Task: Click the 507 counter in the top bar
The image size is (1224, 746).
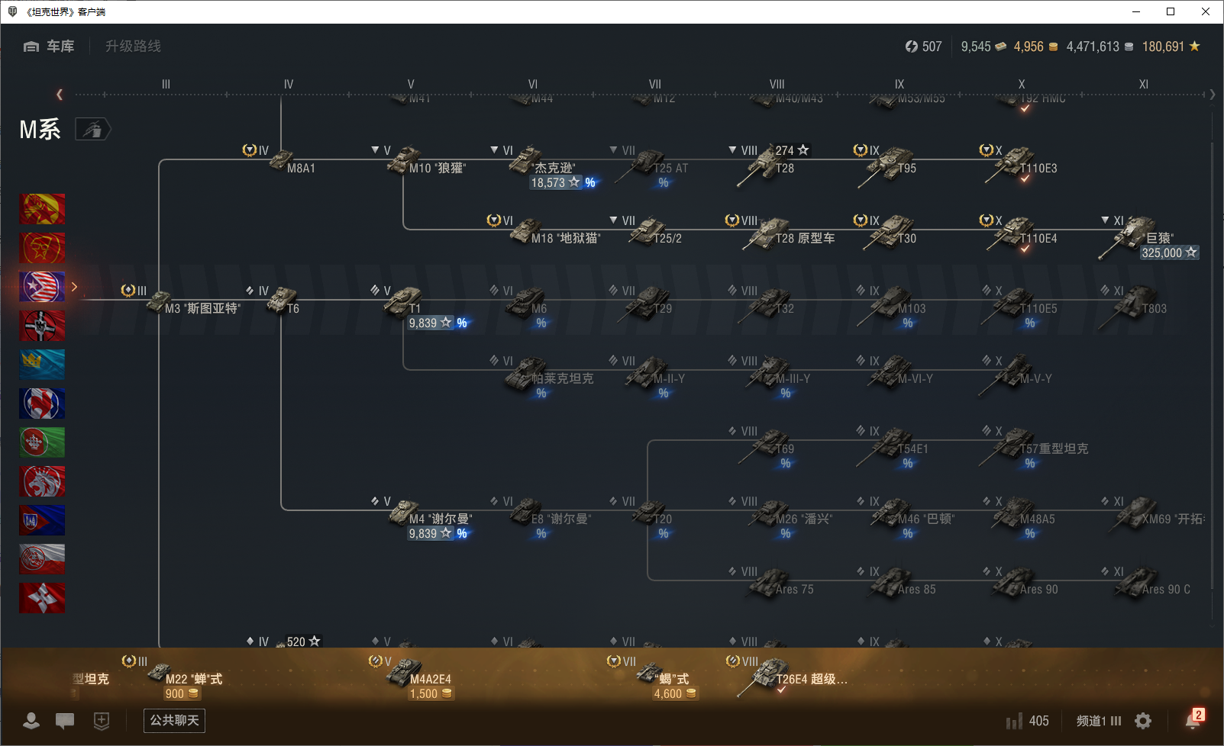Action: [923, 47]
